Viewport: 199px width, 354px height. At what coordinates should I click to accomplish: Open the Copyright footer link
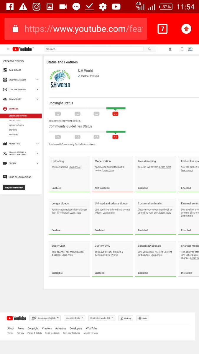coord(33,328)
